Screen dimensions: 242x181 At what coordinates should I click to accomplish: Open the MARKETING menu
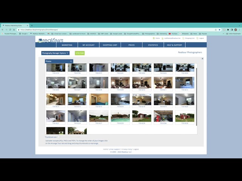(x=67, y=45)
